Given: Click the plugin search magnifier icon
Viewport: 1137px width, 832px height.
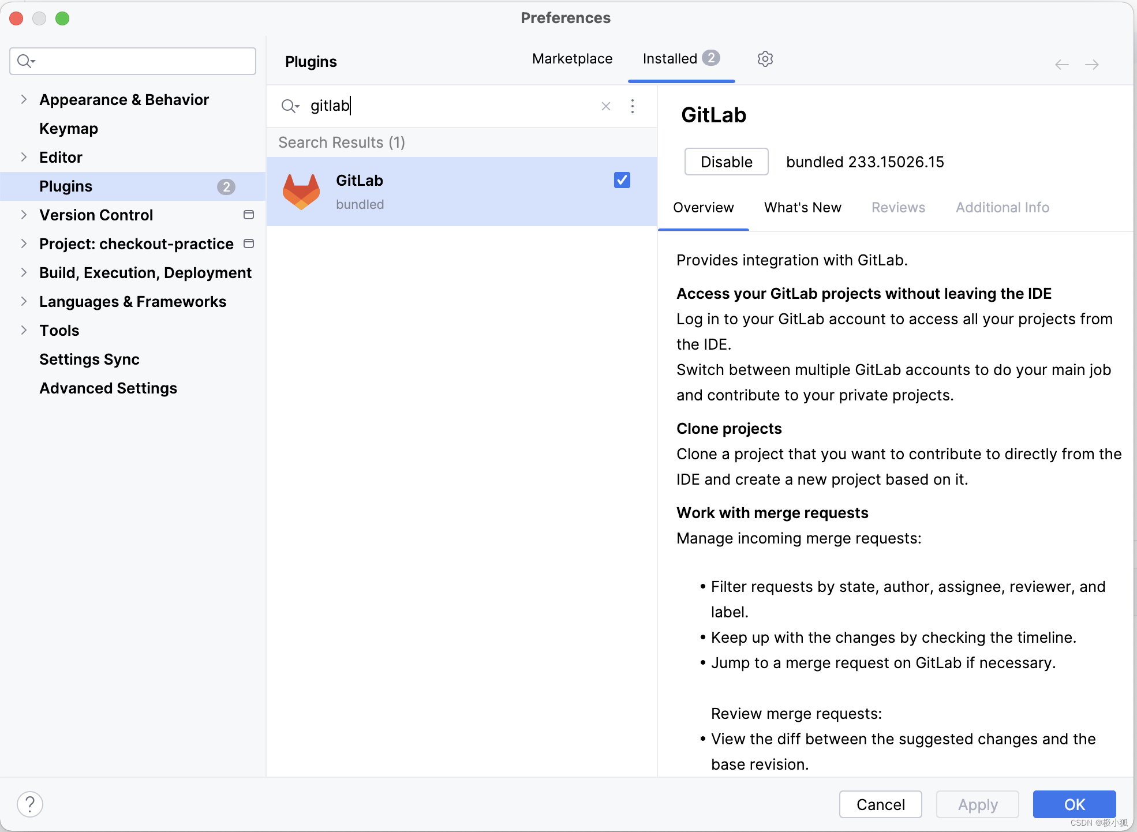Looking at the screenshot, I should (290, 106).
